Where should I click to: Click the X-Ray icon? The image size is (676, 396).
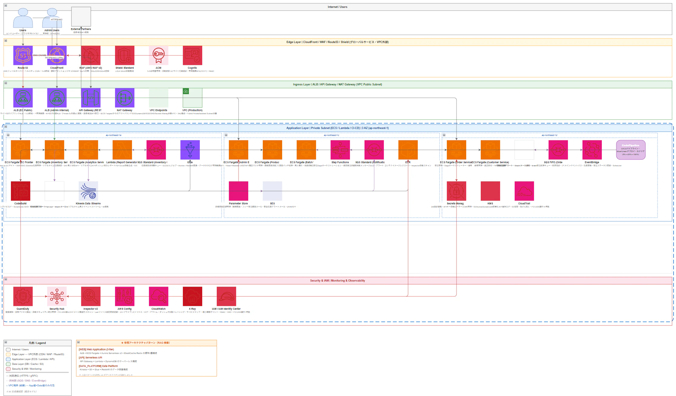[x=193, y=296]
